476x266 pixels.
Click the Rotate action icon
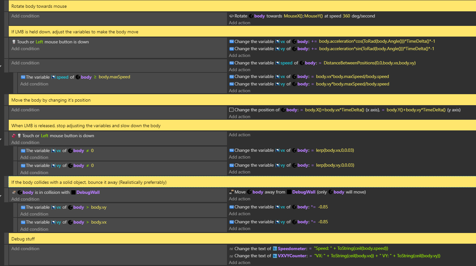(231, 16)
